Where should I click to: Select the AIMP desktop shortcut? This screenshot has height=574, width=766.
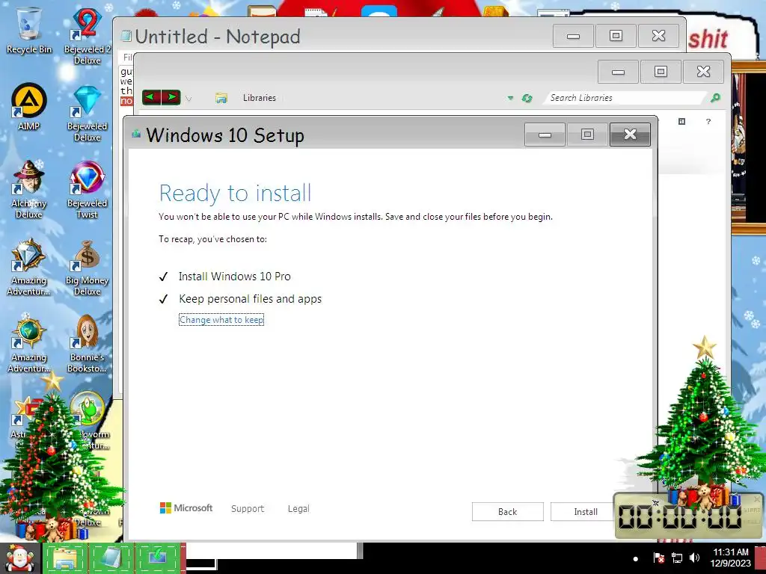pos(29,107)
